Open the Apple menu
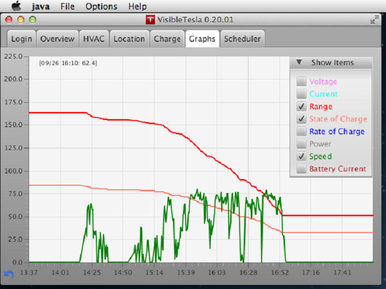 (x=16, y=7)
